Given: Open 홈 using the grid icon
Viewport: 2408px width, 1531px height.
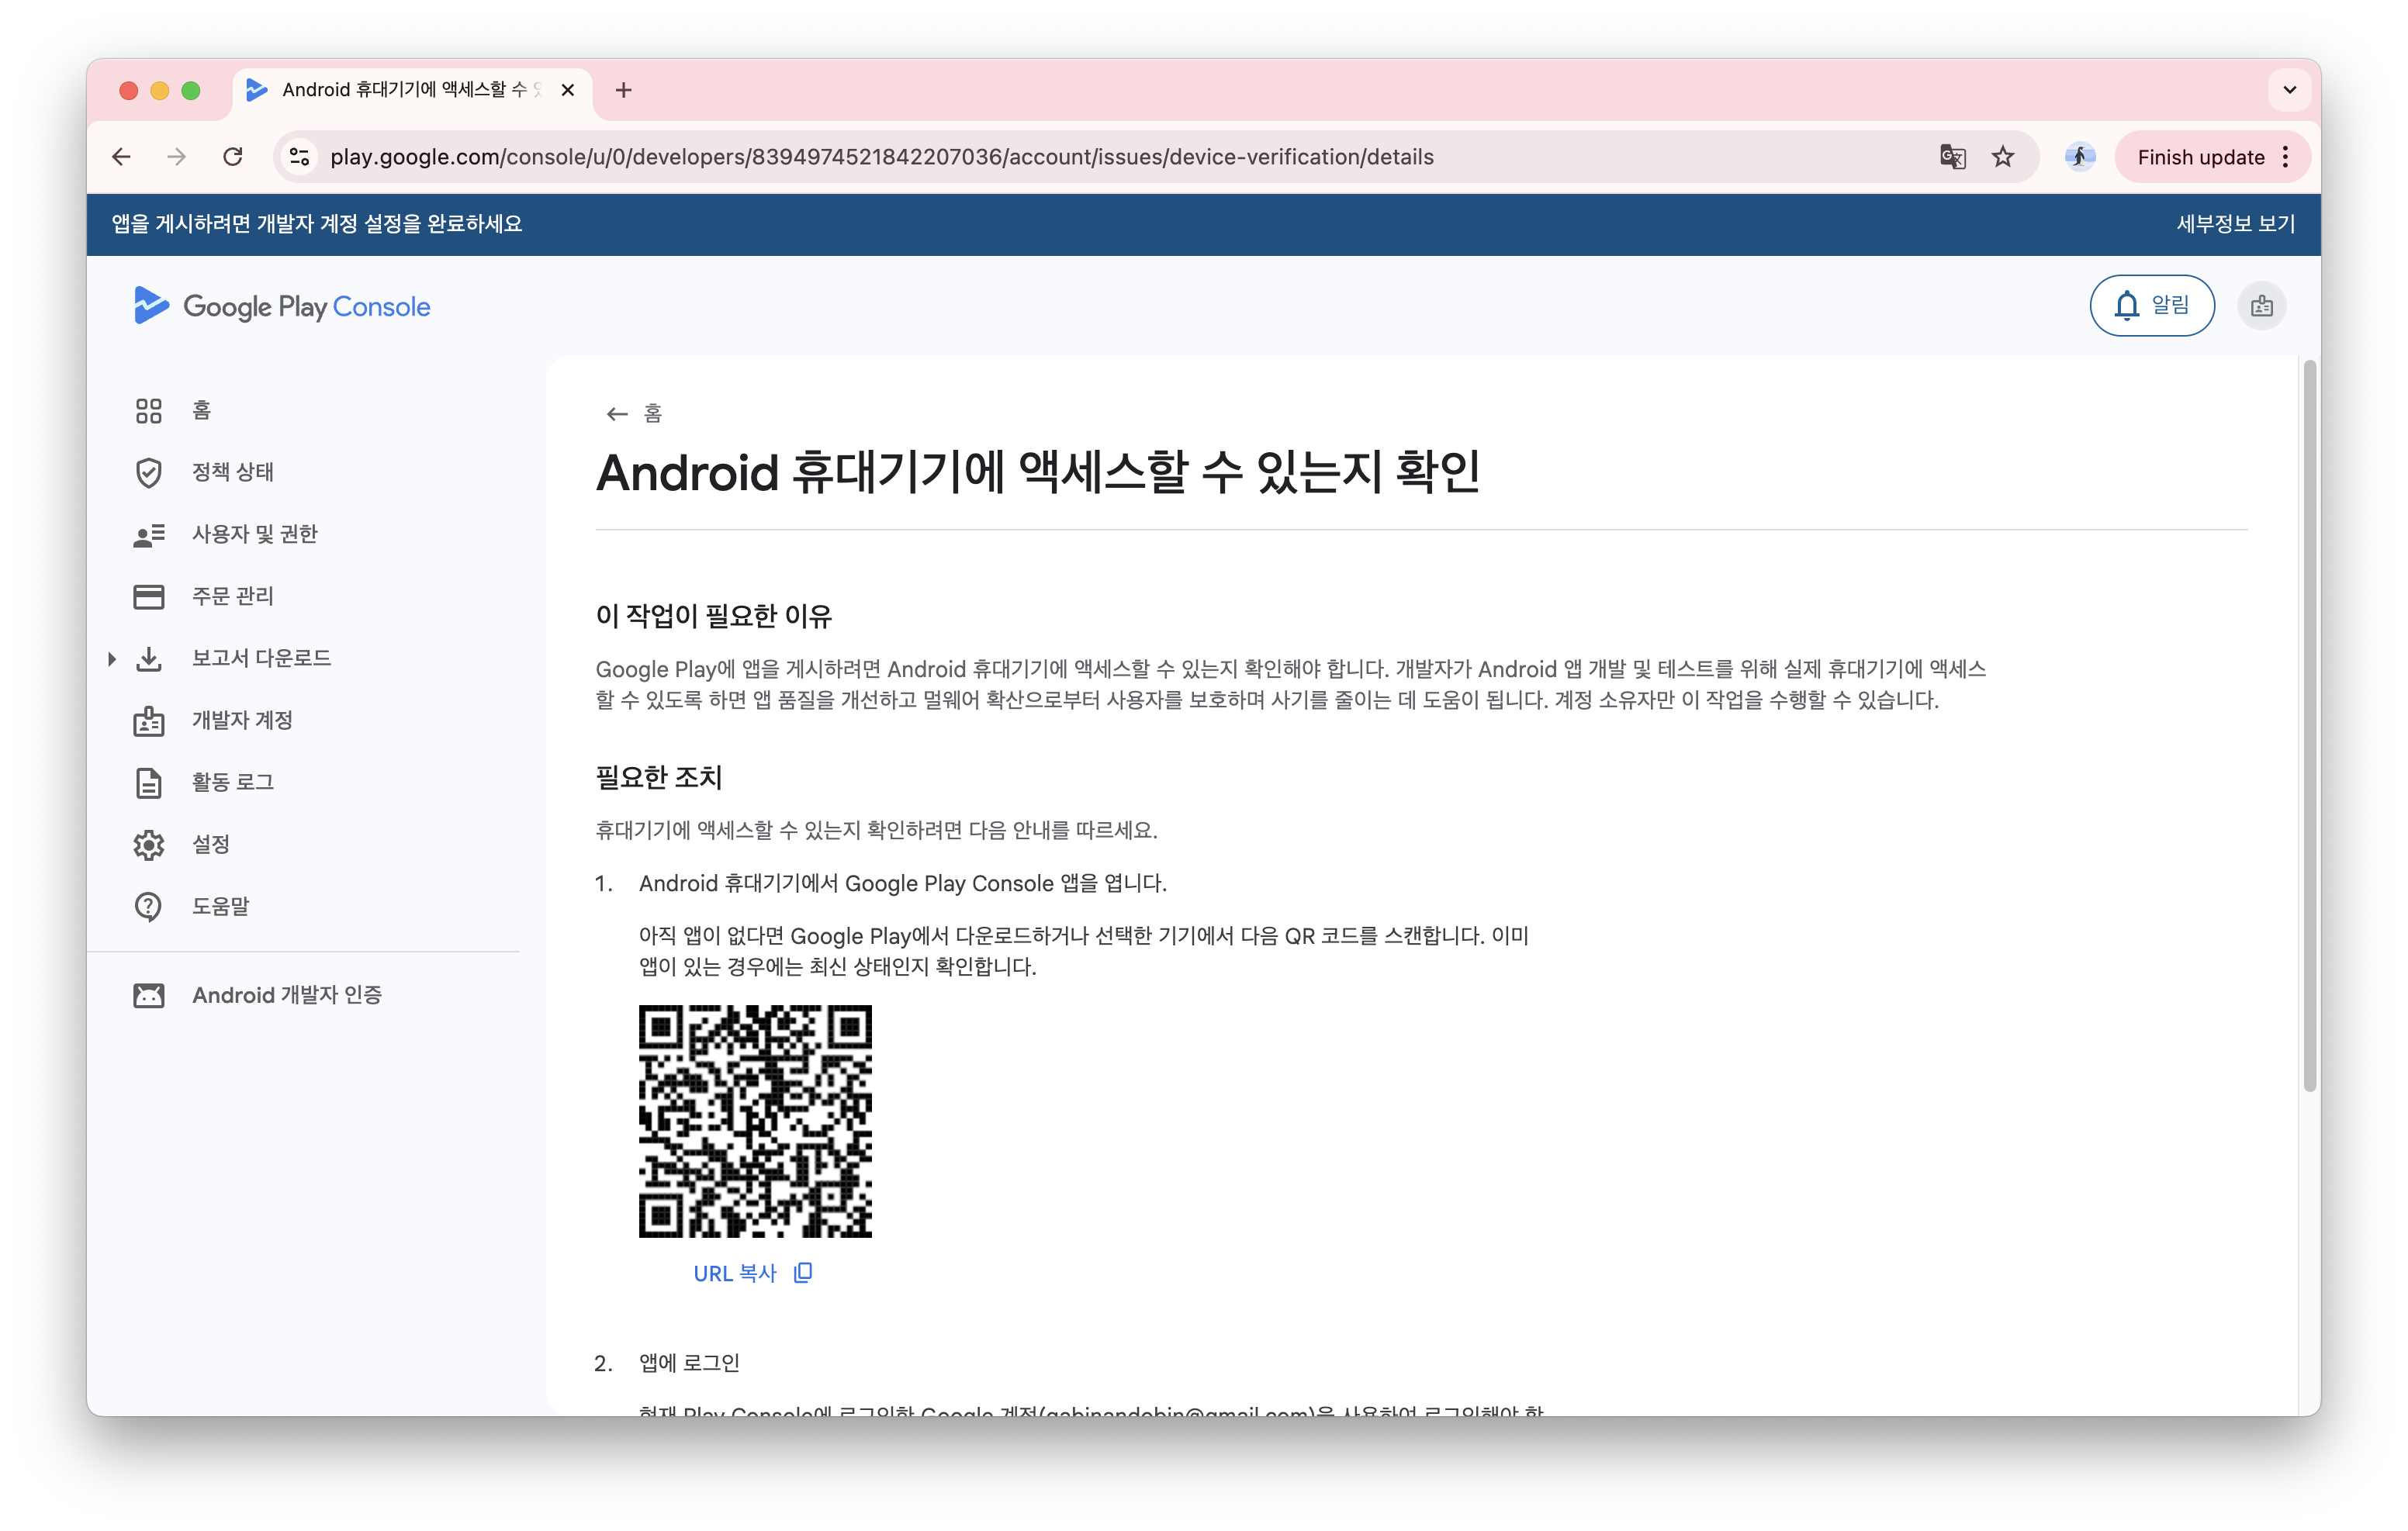Looking at the screenshot, I should 148,410.
